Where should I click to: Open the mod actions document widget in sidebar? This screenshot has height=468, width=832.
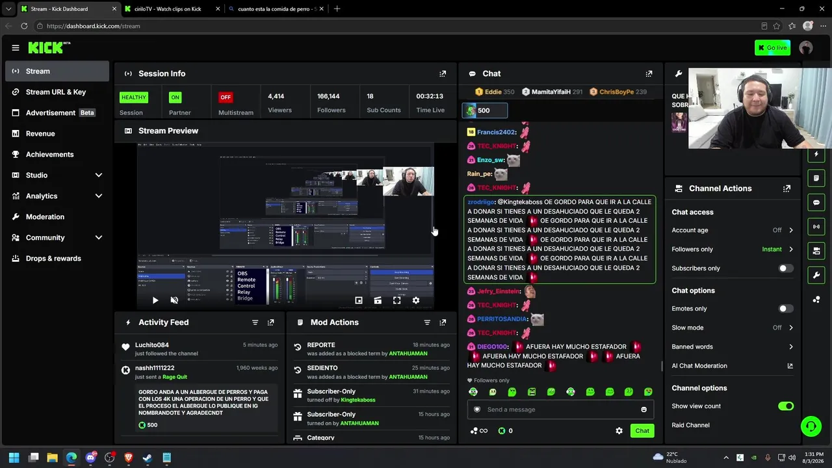pyautogui.click(x=816, y=178)
